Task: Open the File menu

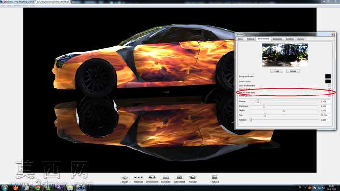Action: coord(3,6)
